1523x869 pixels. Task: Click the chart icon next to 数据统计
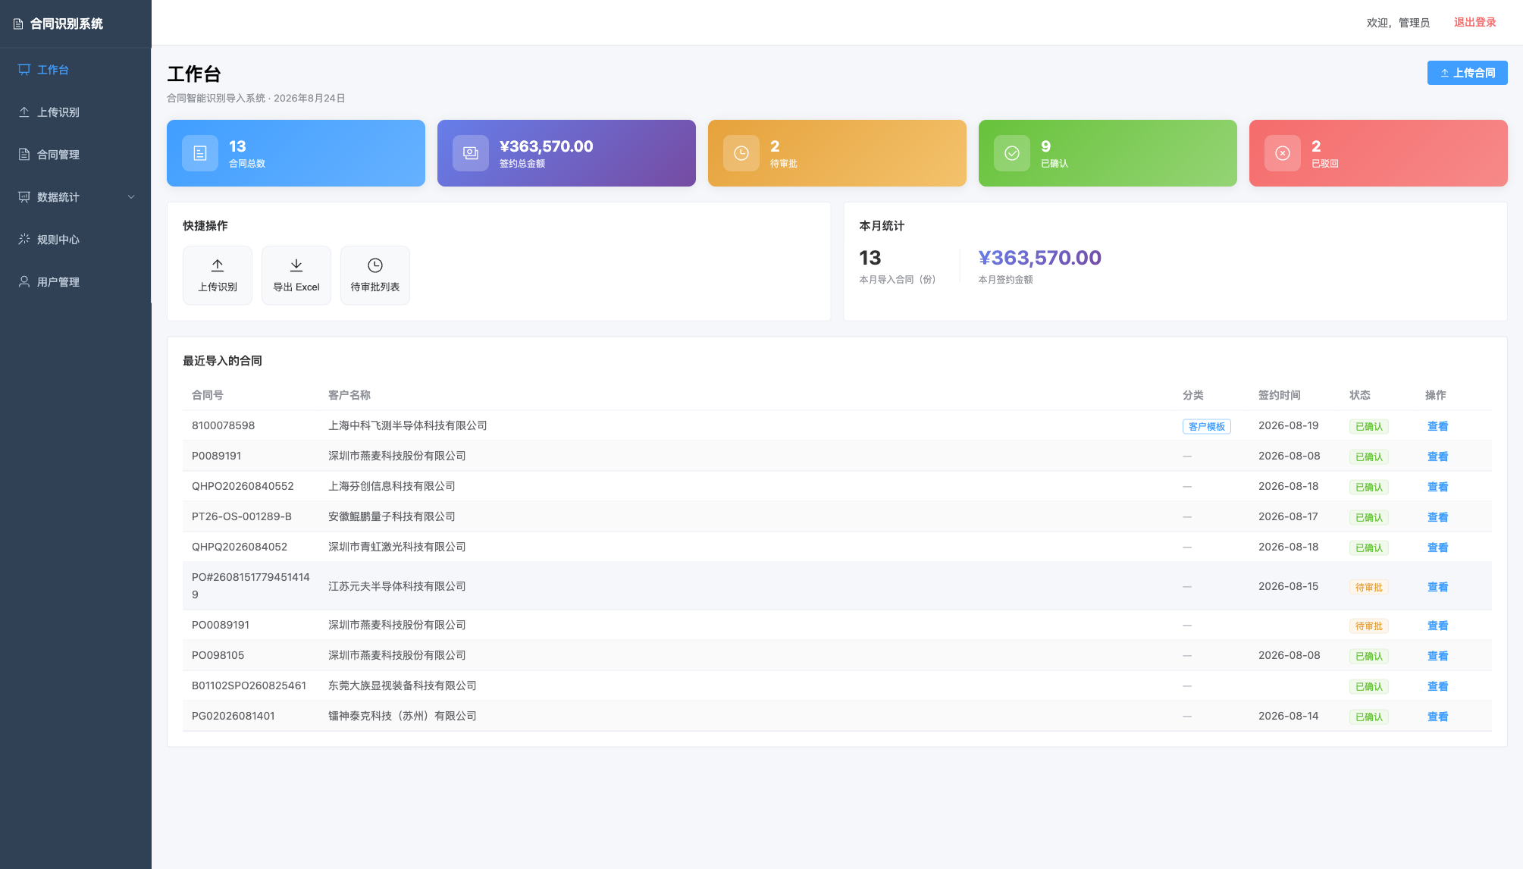pyautogui.click(x=24, y=197)
